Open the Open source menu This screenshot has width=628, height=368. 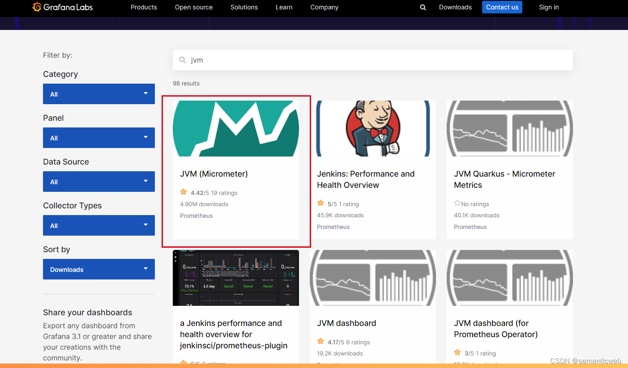[194, 7]
